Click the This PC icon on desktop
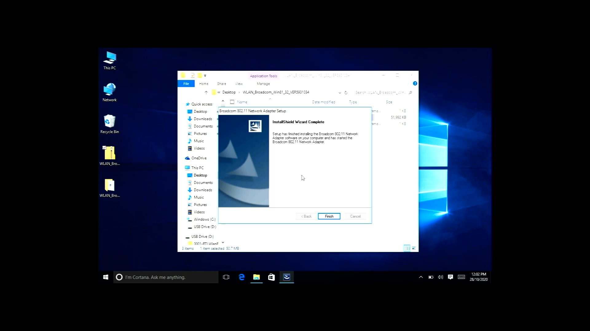Viewport: 590px width, 331px height. click(x=110, y=60)
